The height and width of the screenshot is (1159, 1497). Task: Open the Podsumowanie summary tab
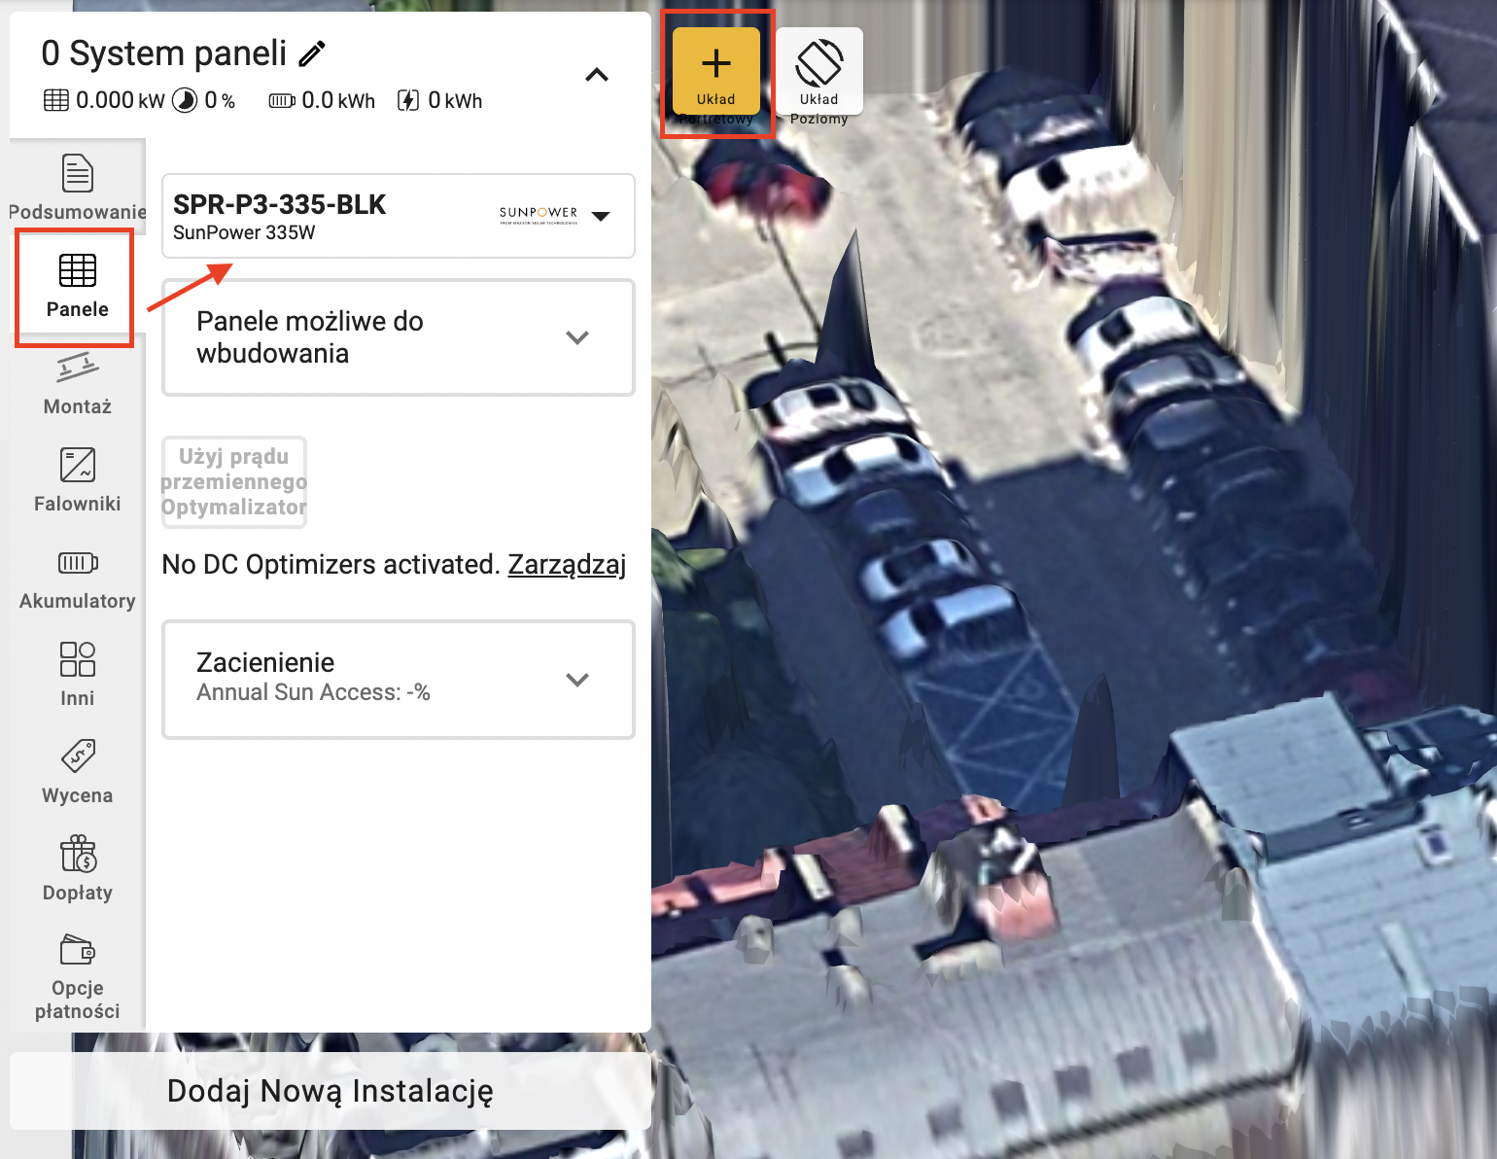[78, 188]
